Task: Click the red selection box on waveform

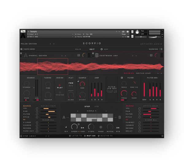Action: point(52,66)
